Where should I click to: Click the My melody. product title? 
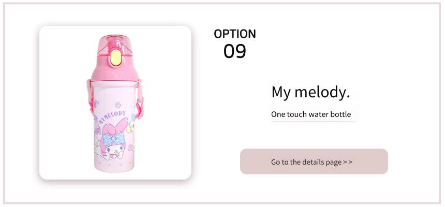coord(310,92)
